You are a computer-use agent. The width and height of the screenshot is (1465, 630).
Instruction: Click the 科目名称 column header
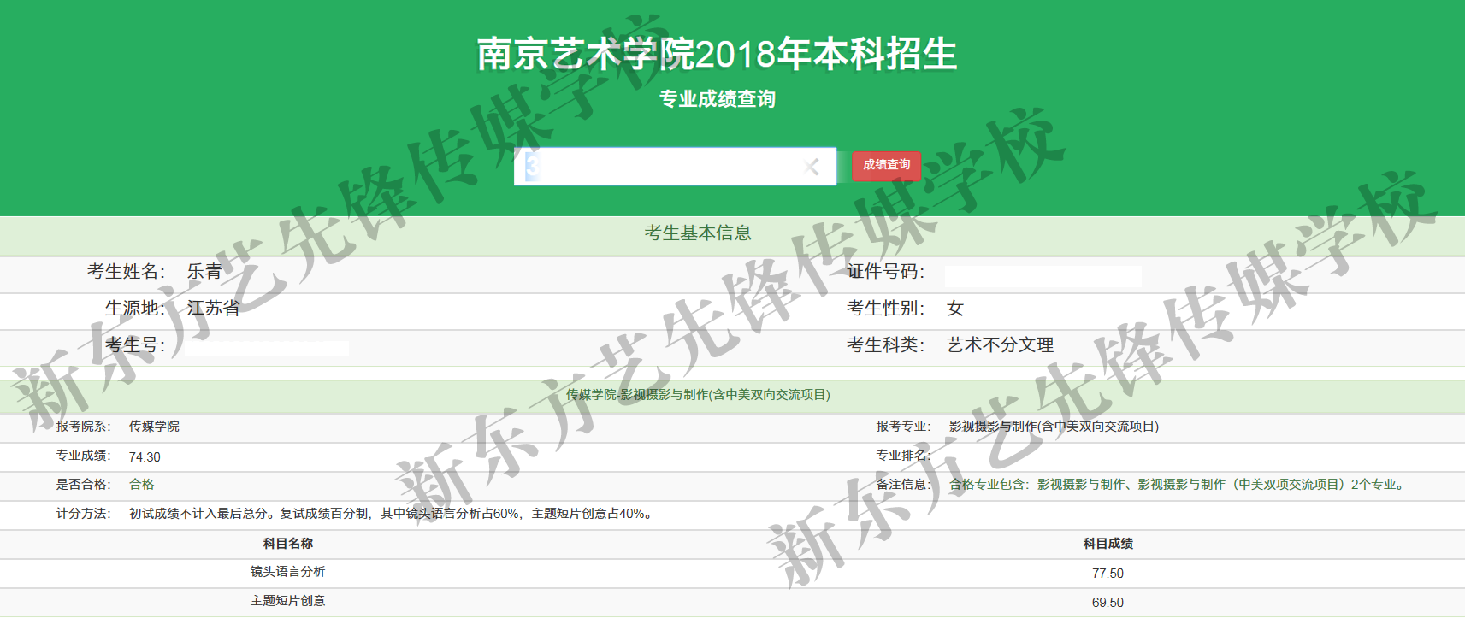pyautogui.click(x=287, y=544)
